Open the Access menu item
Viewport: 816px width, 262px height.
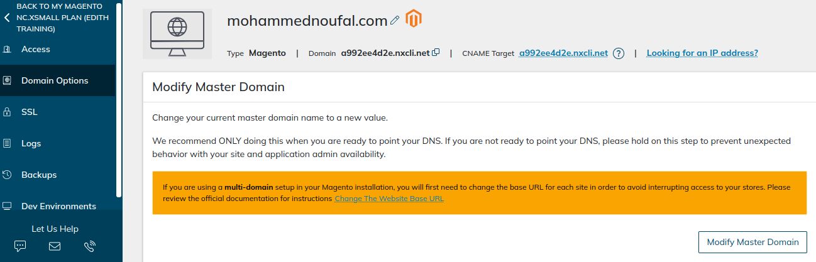coord(35,49)
